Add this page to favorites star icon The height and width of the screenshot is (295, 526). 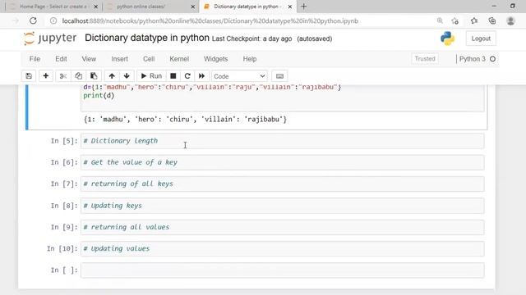coord(455,20)
